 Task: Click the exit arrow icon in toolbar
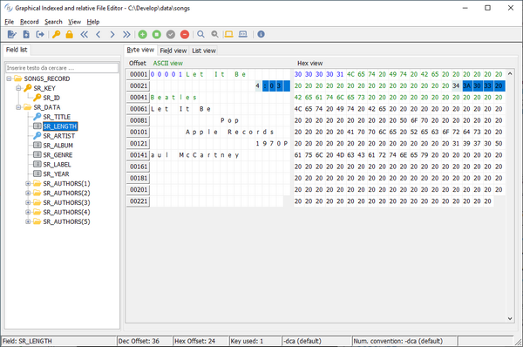pyautogui.click(x=40, y=34)
